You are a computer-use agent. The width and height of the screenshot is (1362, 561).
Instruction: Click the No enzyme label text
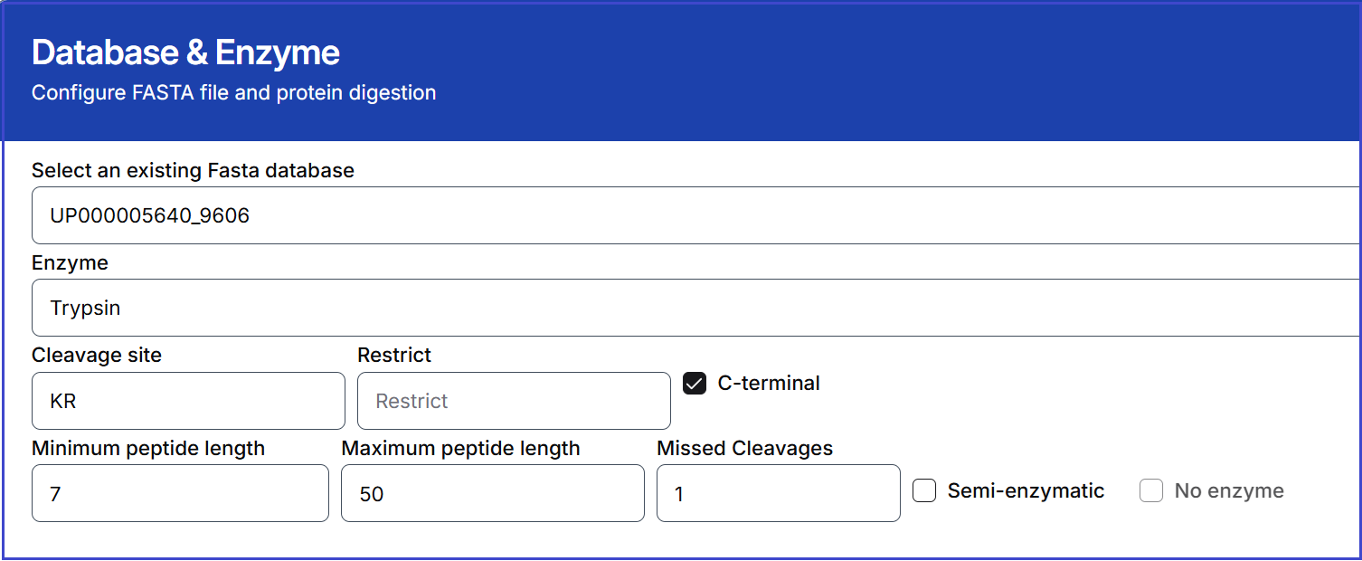pyautogui.click(x=1229, y=491)
